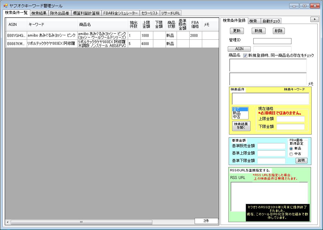
Task: Switch to the 検索条件一覧 tab
Action: (x=16, y=13)
